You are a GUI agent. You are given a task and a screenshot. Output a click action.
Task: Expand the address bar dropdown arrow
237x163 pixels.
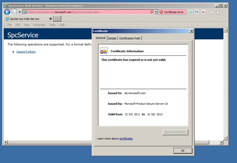(156, 12)
